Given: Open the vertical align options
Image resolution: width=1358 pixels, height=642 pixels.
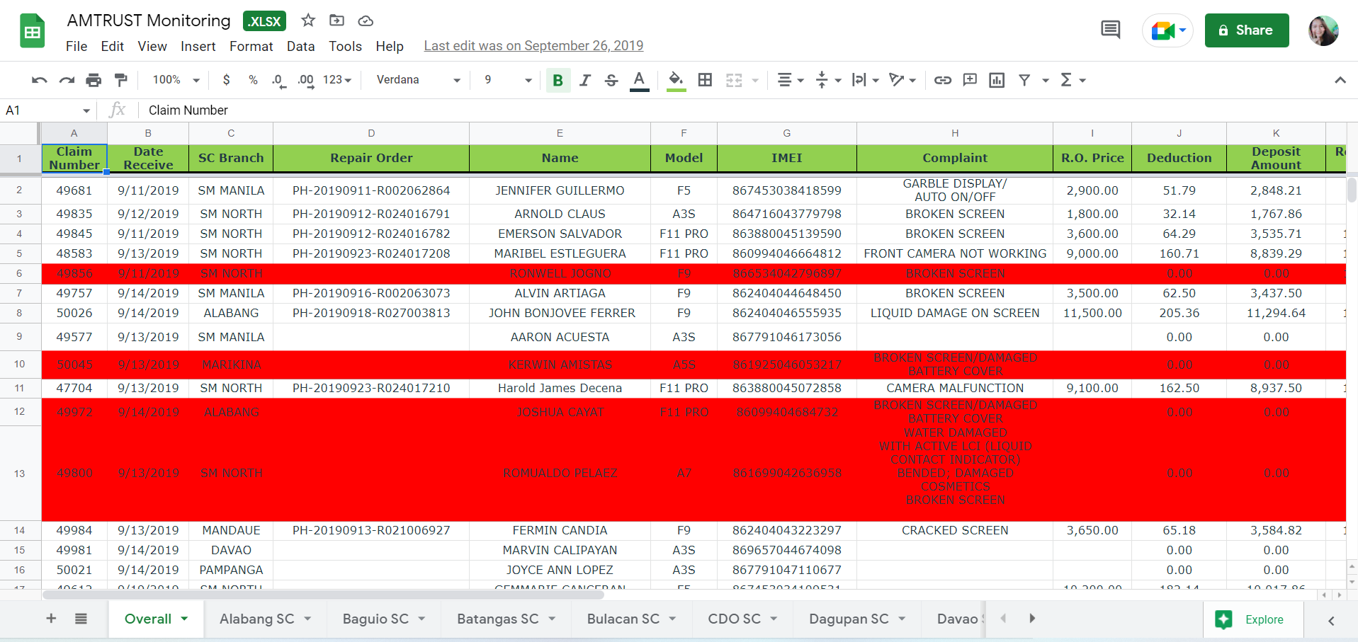Looking at the screenshot, I should tap(827, 80).
